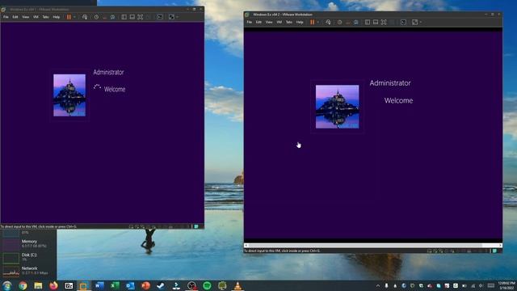Open stretch options dropdown arrow in the left VMware window
The height and width of the screenshot is (291, 517).
tap(177, 17)
